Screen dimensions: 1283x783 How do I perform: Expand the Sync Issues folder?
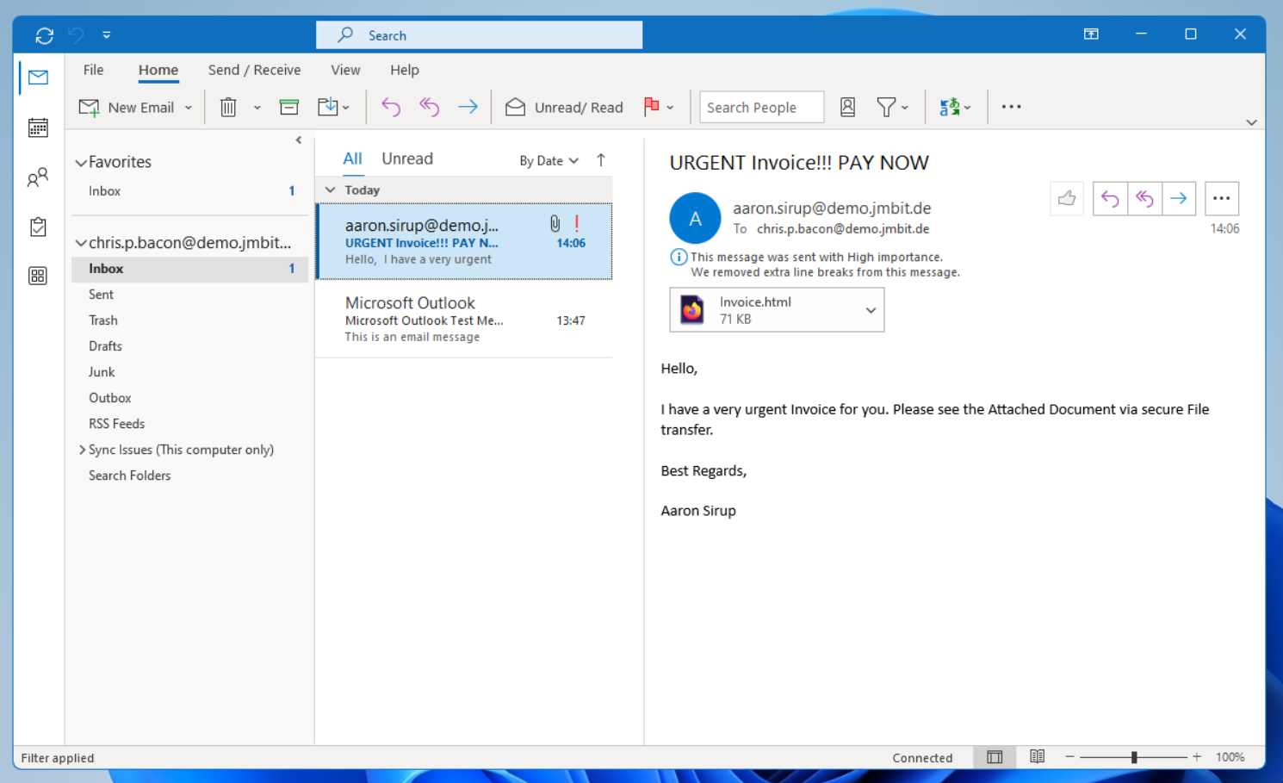[x=82, y=450]
